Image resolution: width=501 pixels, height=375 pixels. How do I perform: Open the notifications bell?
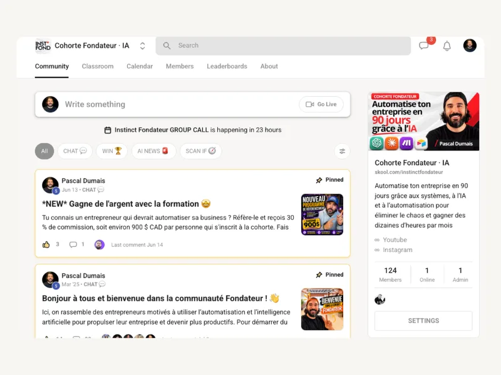(447, 46)
